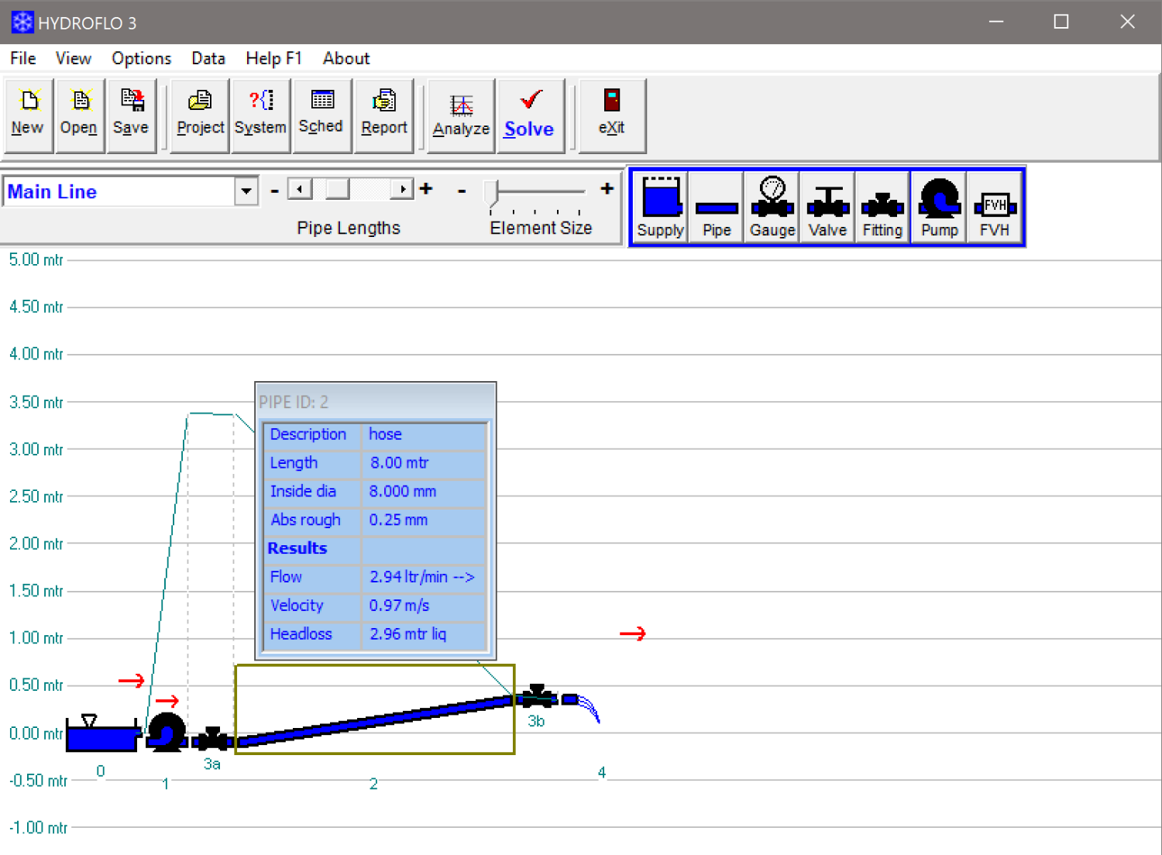Image resolution: width=1162 pixels, height=855 pixels.
Task: Select the Supply element tool
Action: (x=660, y=207)
